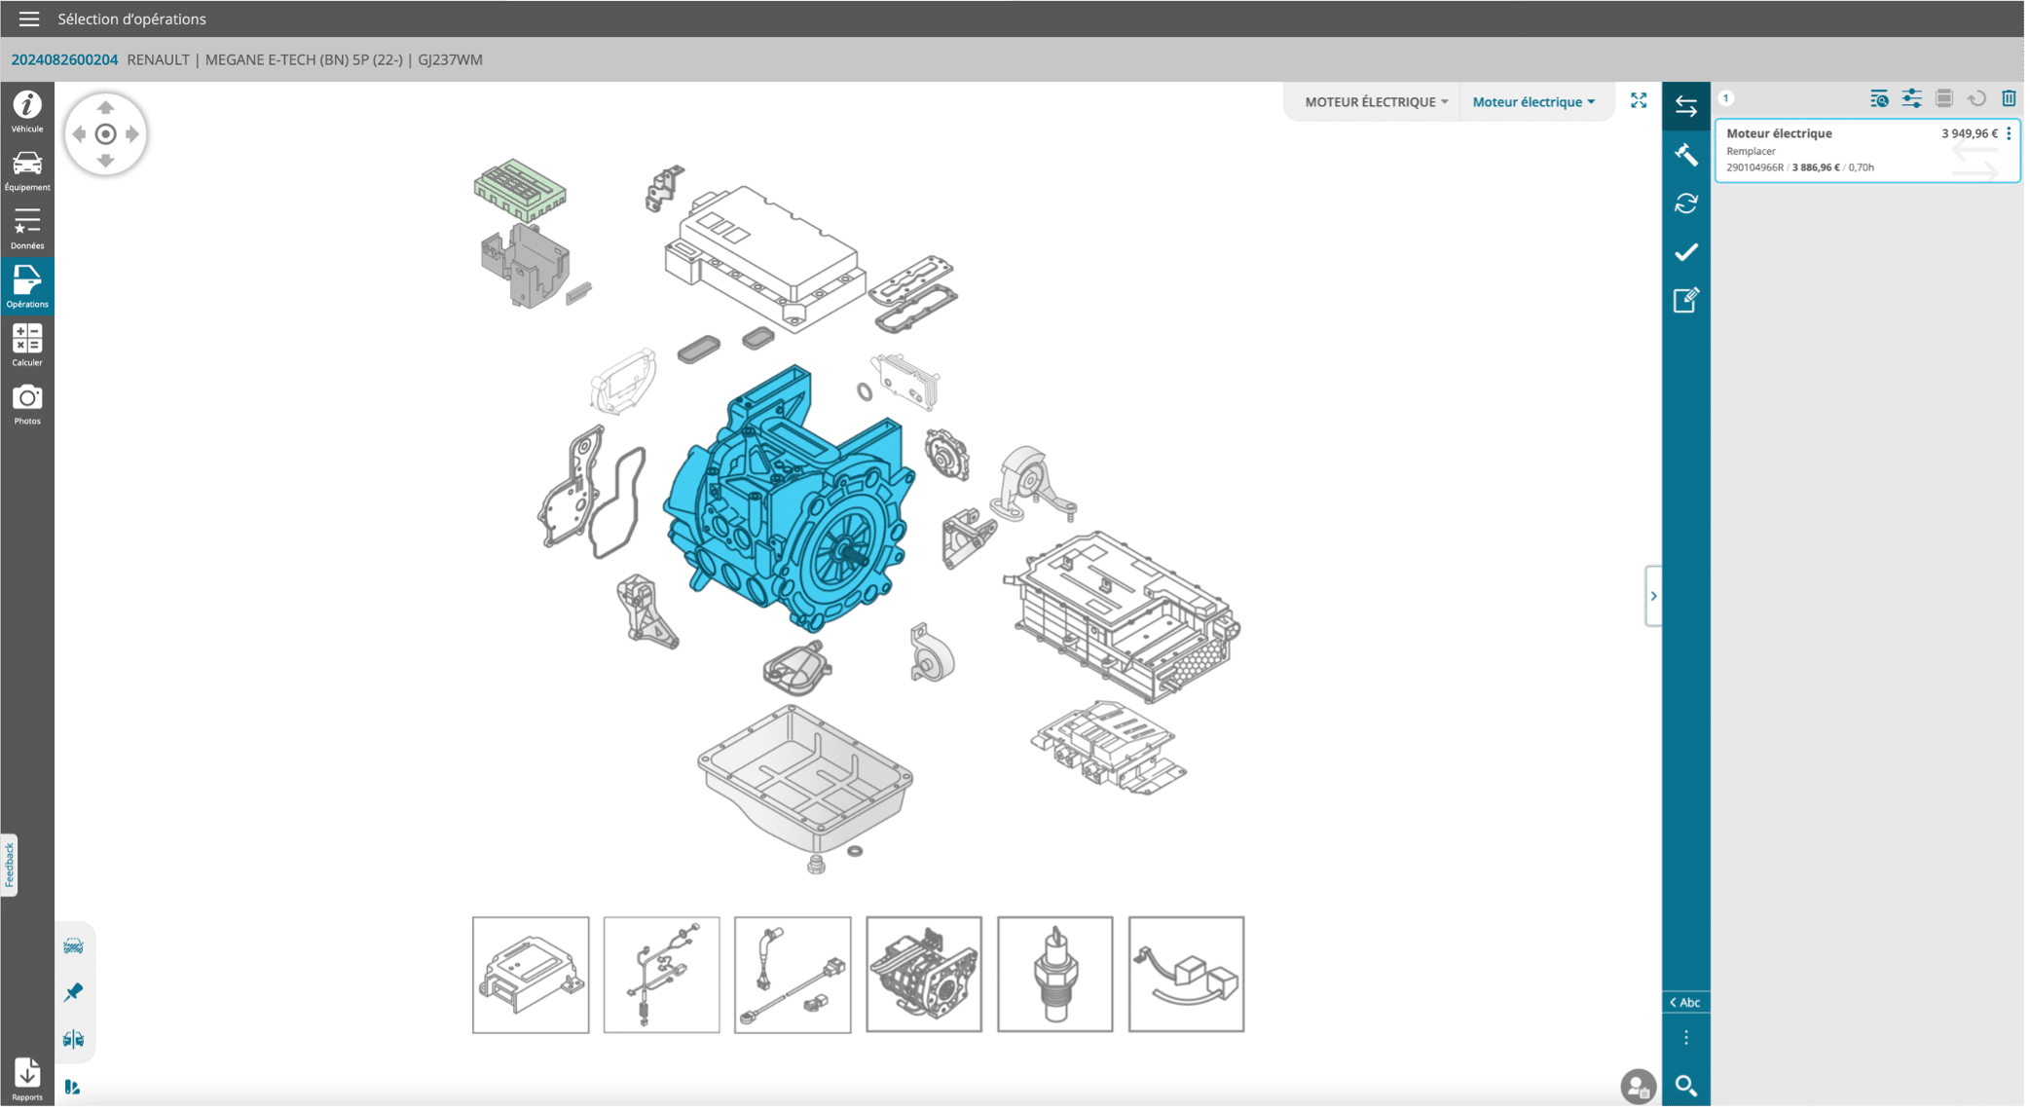Open Moteur électrique item options menu

pos(2009,133)
